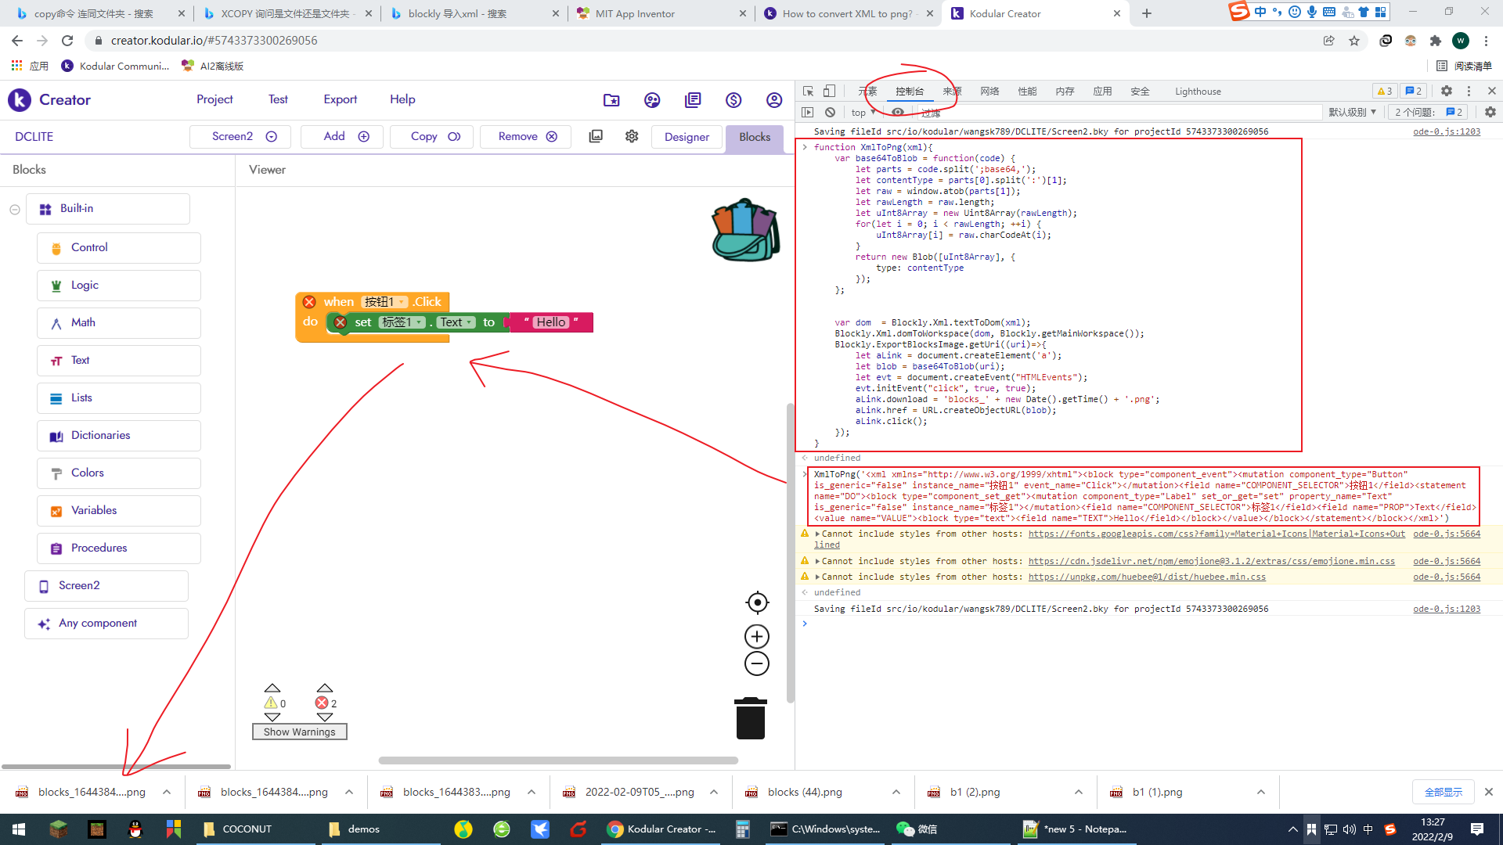Show all downloads with 全部显示
The width and height of the screenshot is (1503, 845).
pyautogui.click(x=1443, y=792)
